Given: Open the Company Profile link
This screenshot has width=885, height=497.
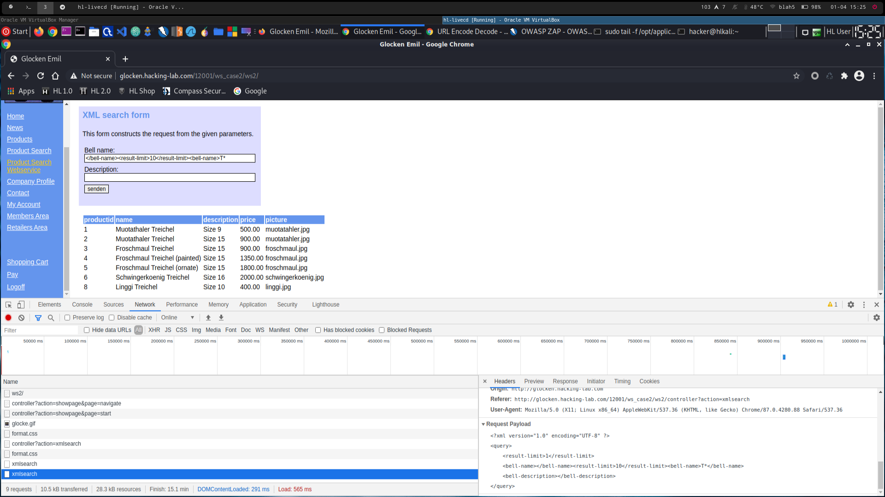Looking at the screenshot, I should tap(30, 181).
